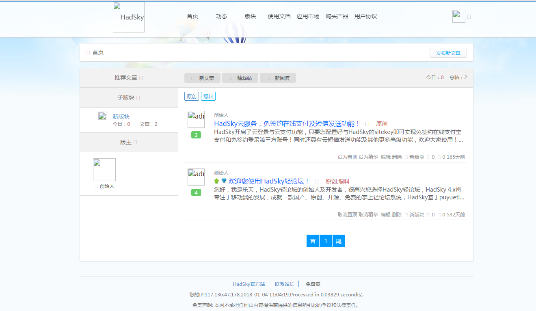Click 532天前 timestamp
This screenshot has width=536, height=311.
pyautogui.click(x=456, y=215)
